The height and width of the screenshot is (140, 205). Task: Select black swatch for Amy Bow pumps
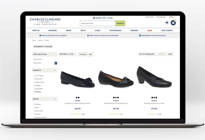pos(79,97)
